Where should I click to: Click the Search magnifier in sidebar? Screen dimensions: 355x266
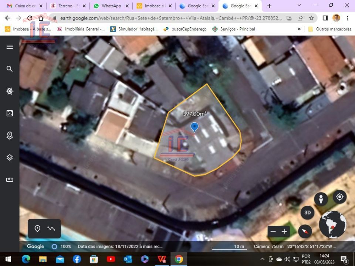[10, 69]
